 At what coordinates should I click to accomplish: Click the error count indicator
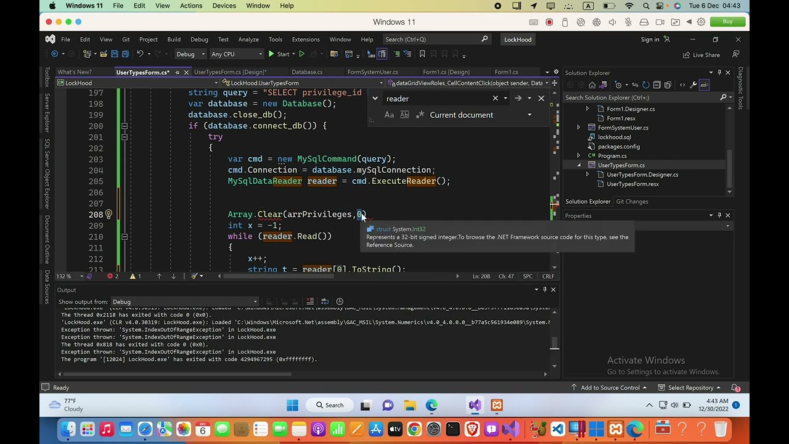coord(113,276)
